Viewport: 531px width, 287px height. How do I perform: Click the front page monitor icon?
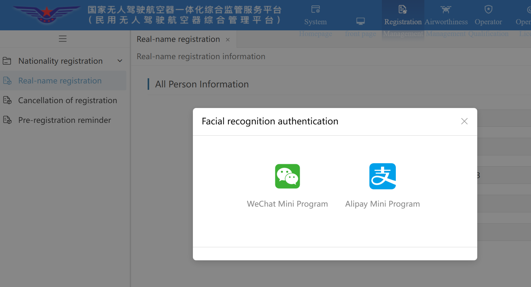click(x=361, y=21)
